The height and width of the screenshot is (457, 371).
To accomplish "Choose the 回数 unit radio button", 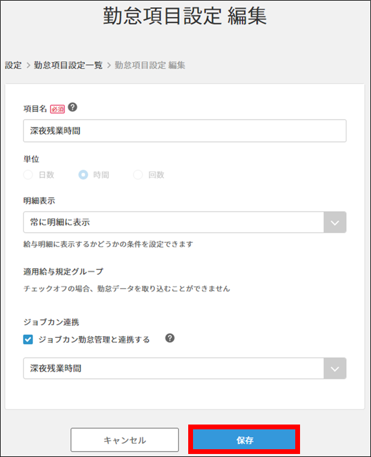I will click(138, 175).
